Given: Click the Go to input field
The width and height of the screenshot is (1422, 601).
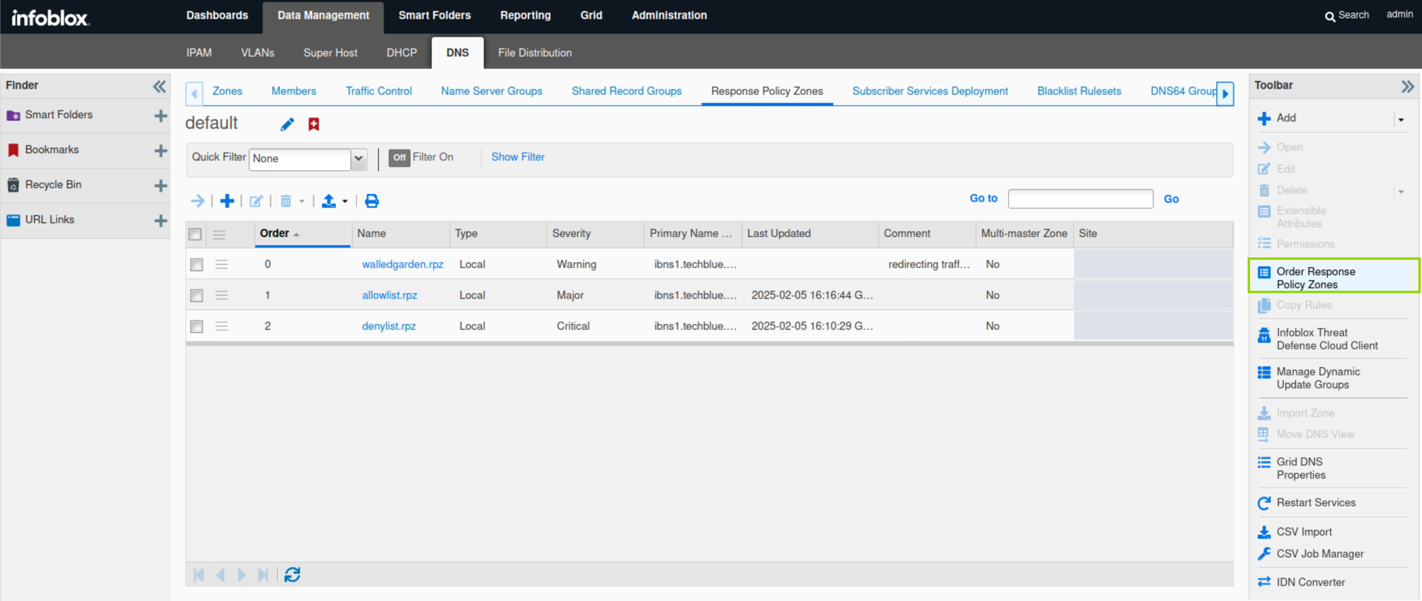Looking at the screenshot, I should (x=1080, y=199).
